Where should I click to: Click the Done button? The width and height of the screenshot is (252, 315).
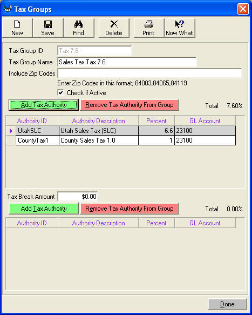(227, 304)
